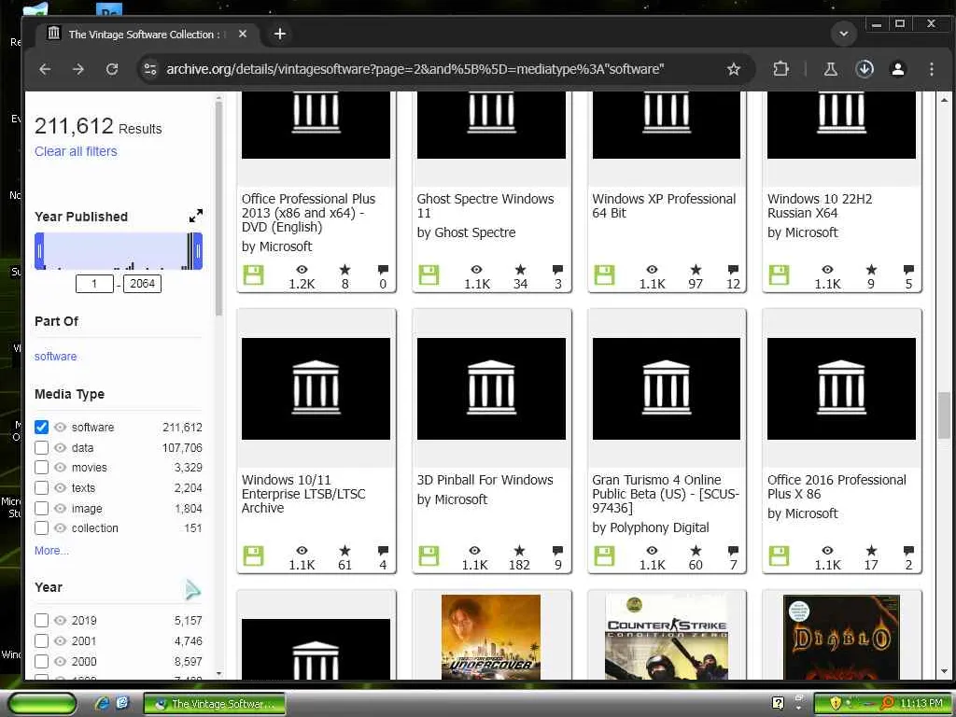Open Gran Turismo 4 Online Public Beta title
This screenshot has width=956, height=717.
click(665, 494)
